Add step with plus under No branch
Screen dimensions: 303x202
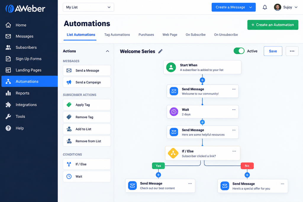[x=247, y=175]
